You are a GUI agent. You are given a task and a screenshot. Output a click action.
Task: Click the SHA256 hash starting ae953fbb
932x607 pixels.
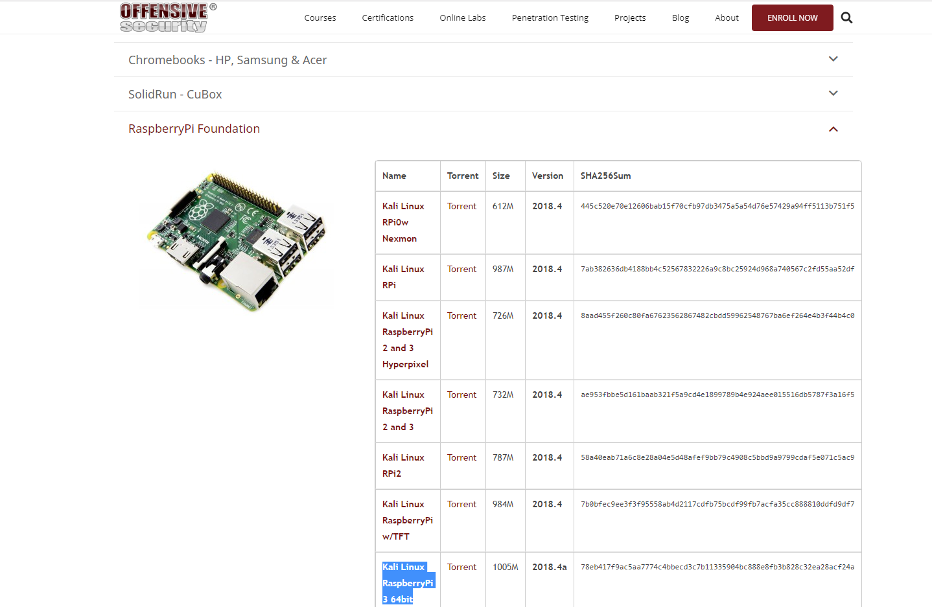tap(717, 395)
